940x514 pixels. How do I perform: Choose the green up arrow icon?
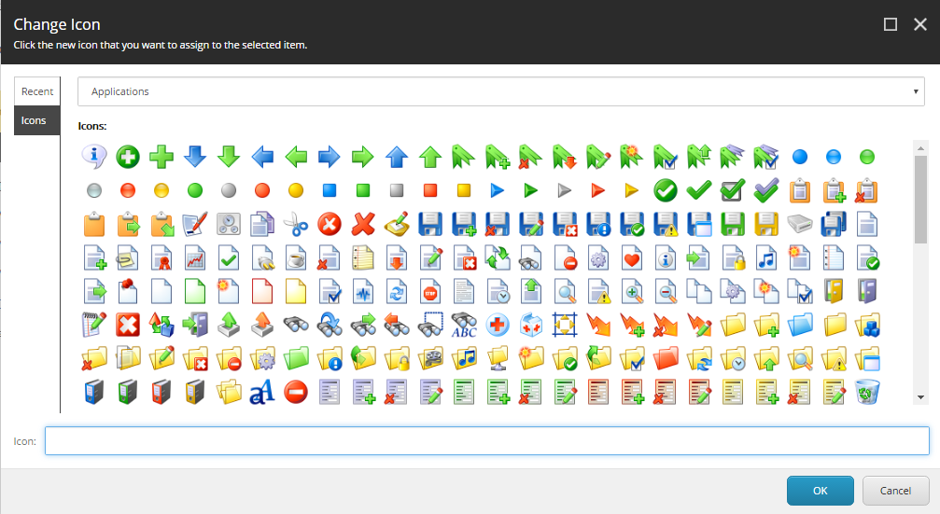[429, 157]
